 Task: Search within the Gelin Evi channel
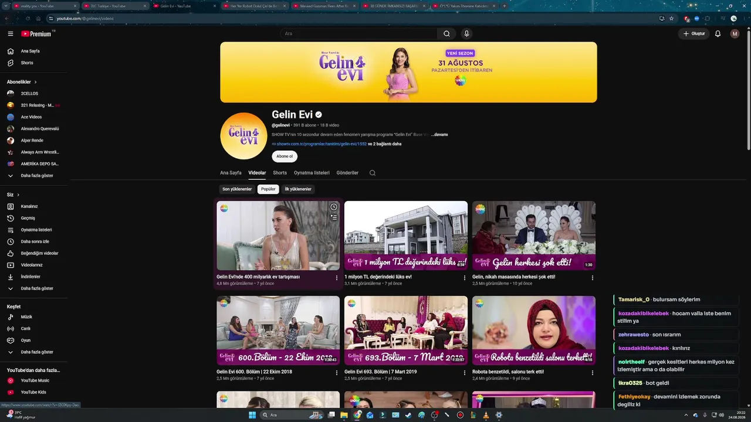click(373, 173)
